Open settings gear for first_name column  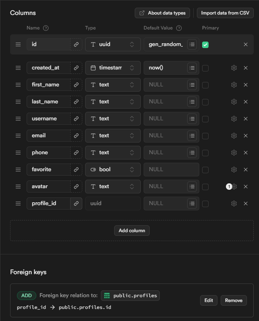click(x=234, y=85)
